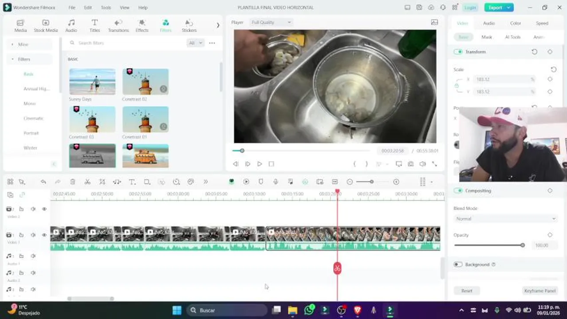Enable the Background switch
This screenshot has width=567, height=319.
458,265
